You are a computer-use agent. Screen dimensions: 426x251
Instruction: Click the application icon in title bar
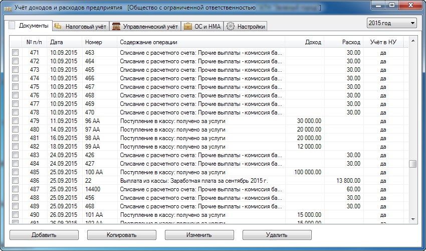(x=8, y=9)
